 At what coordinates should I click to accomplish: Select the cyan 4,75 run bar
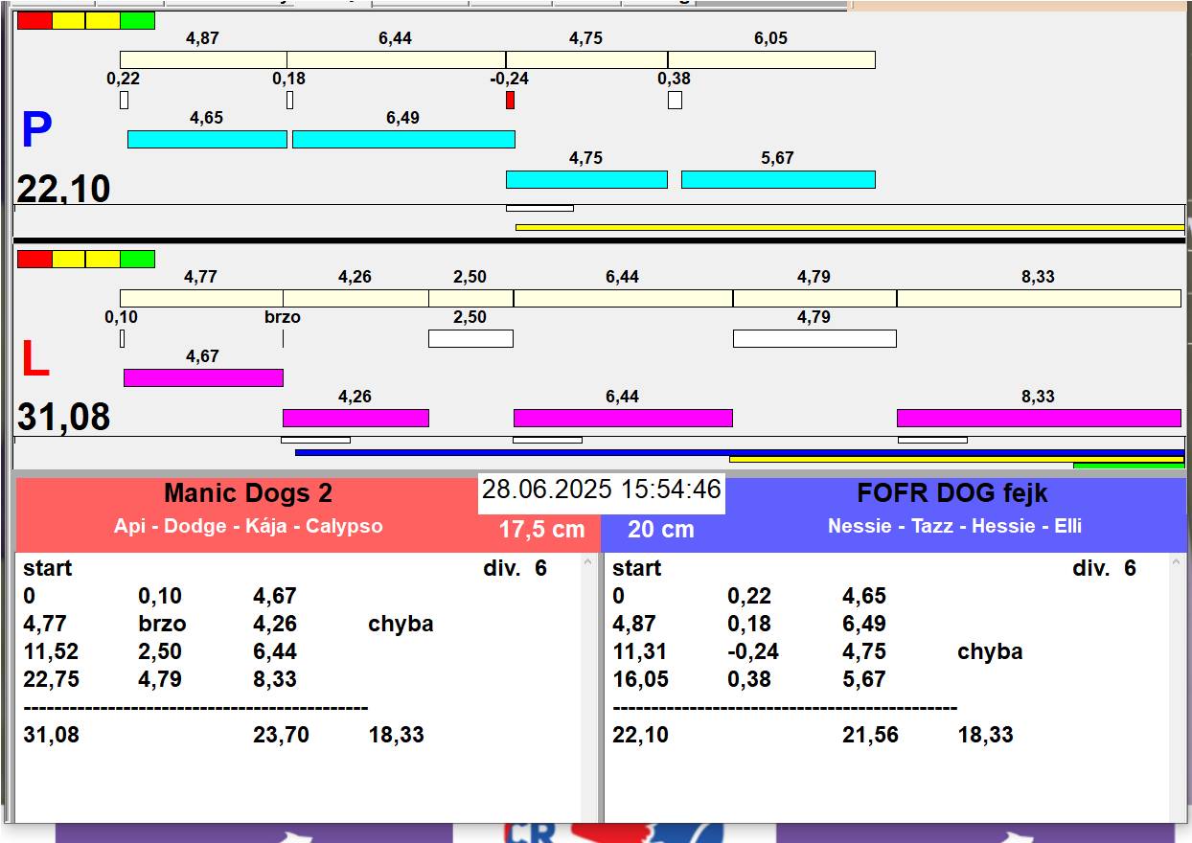[x=586, y=179]
